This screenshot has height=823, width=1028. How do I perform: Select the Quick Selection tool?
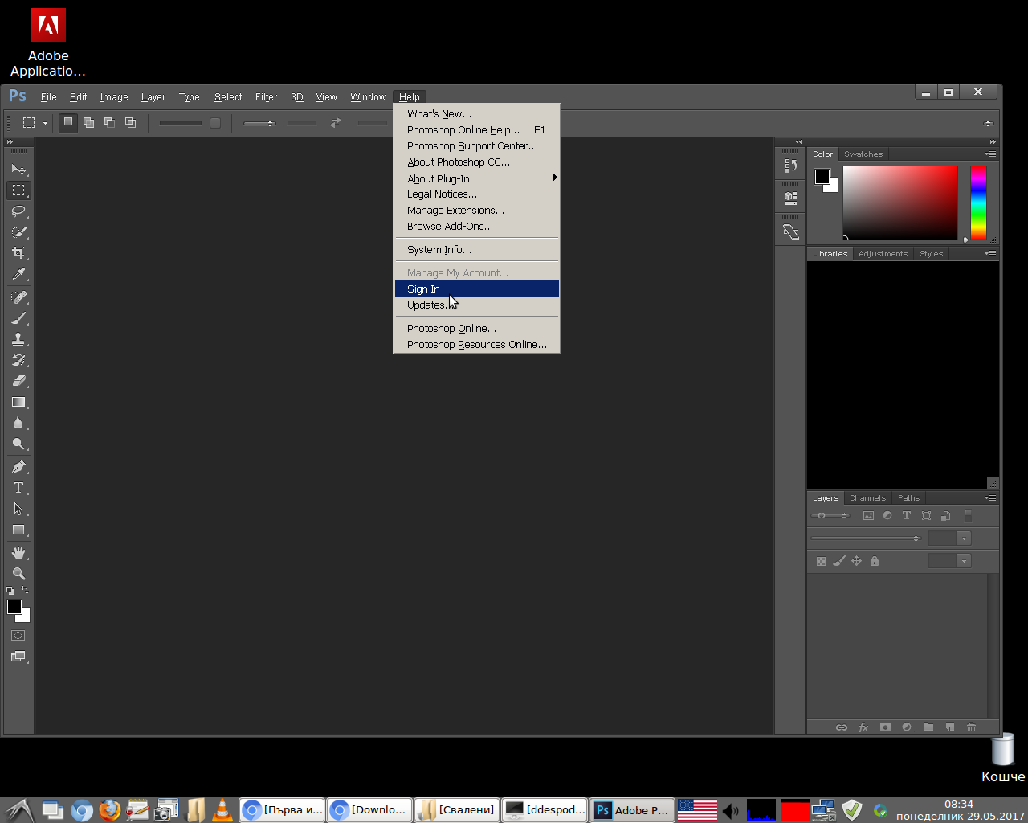(x=18, y=232)
